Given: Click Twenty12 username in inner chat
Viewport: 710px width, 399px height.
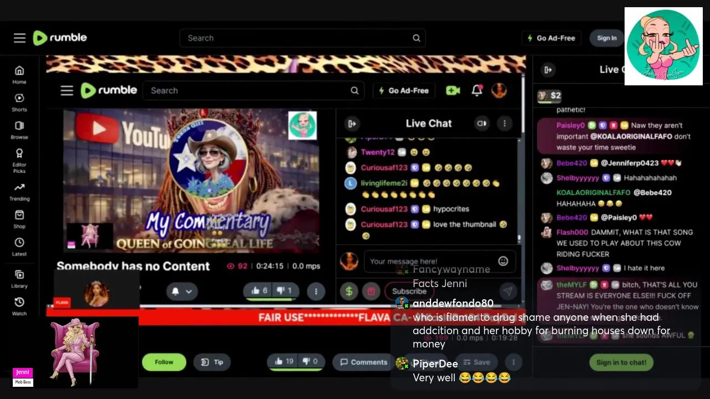Looking at the screenshot, I should (x=377, y=152).
